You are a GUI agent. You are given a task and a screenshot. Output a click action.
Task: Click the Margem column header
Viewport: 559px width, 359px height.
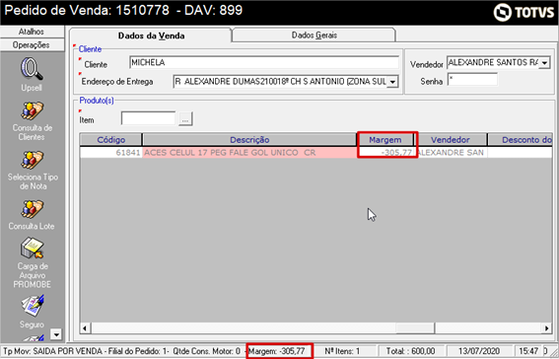(385, 140)
